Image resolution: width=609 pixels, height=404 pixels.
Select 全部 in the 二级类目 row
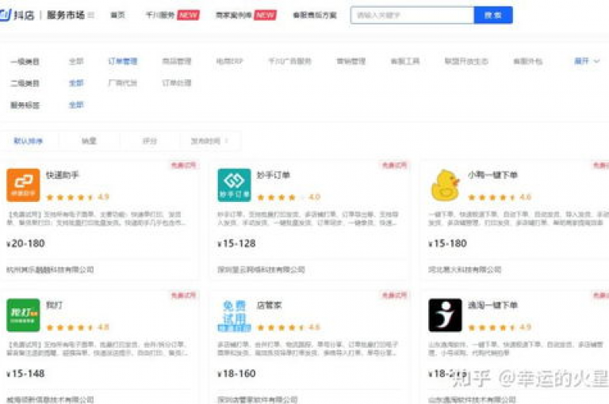[76, 82]
